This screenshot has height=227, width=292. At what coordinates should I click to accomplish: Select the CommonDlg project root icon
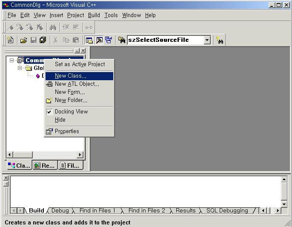click(x=20, y=60)
